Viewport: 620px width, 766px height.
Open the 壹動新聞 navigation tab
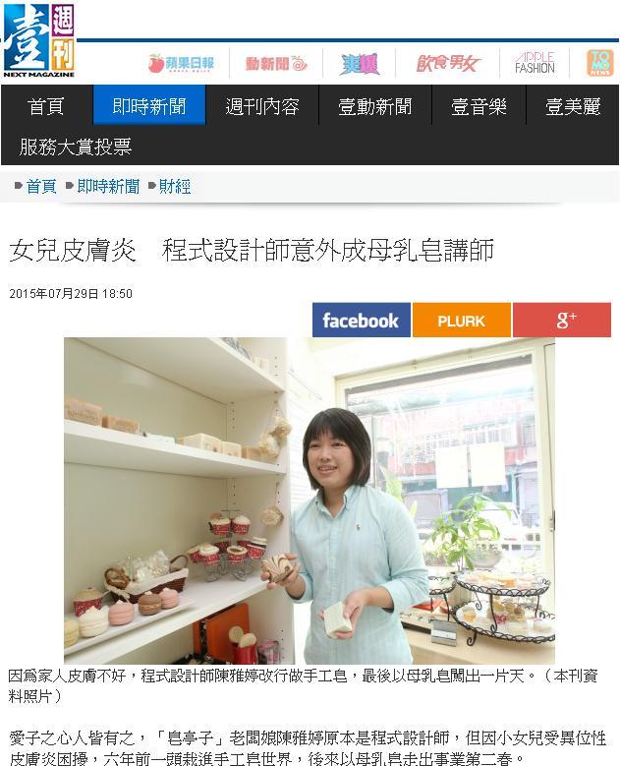375,106
